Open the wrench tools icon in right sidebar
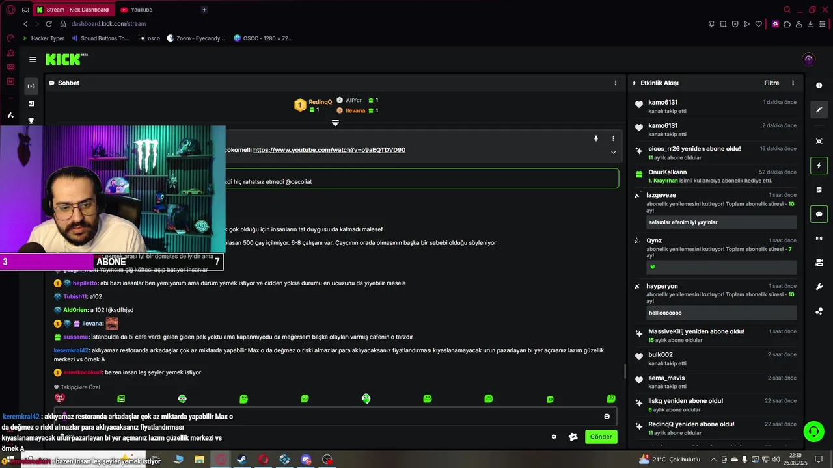Viewport: 833px width, 468px height. (x=819, y=287)
